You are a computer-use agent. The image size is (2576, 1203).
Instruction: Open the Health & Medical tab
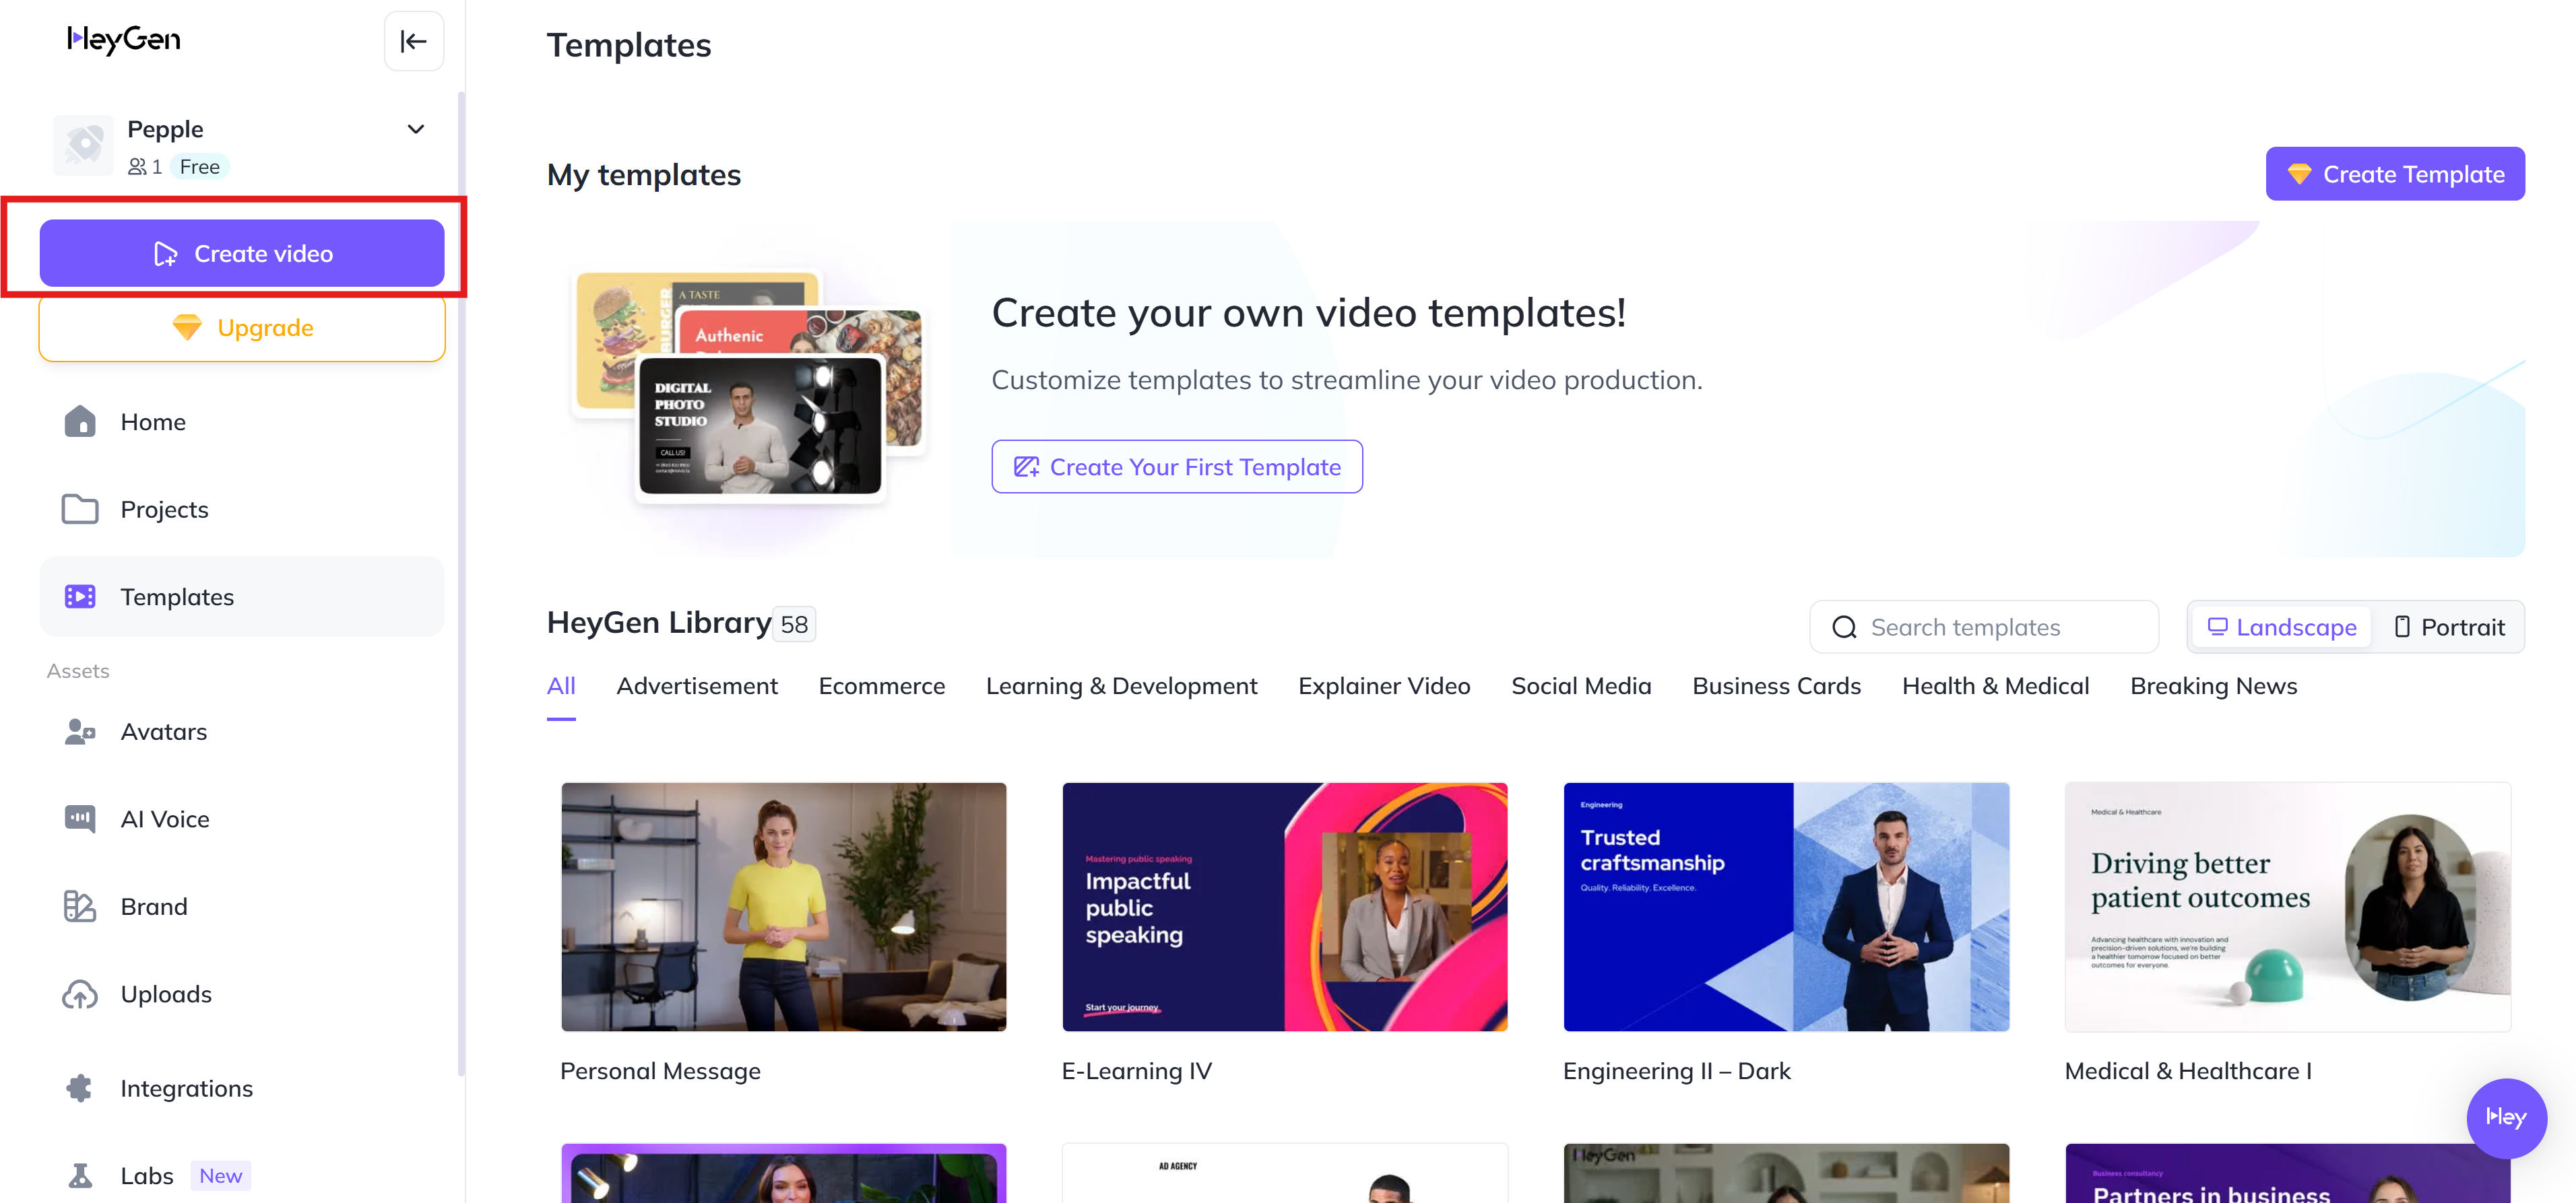tap(1995, 685)
